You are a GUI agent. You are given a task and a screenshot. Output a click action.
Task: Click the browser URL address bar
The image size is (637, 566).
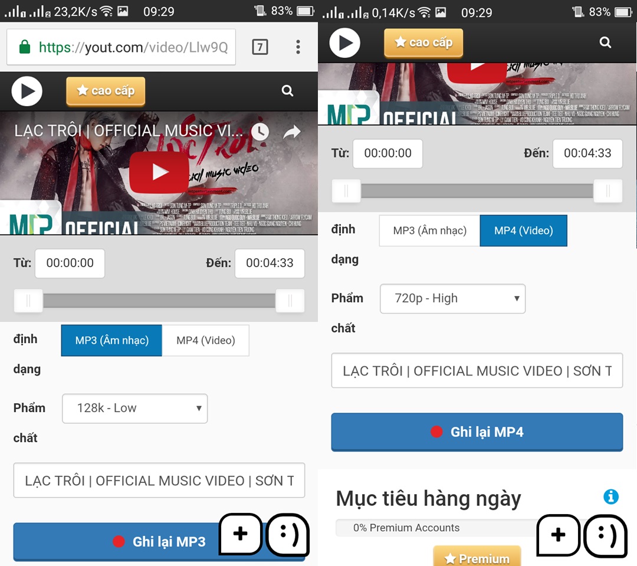[121, 47]
